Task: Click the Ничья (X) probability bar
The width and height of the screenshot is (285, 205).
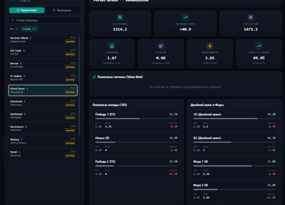Action: tap(136, 142)
